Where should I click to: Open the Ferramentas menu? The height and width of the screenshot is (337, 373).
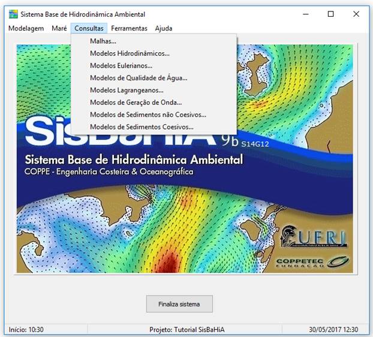coord(129,28)
